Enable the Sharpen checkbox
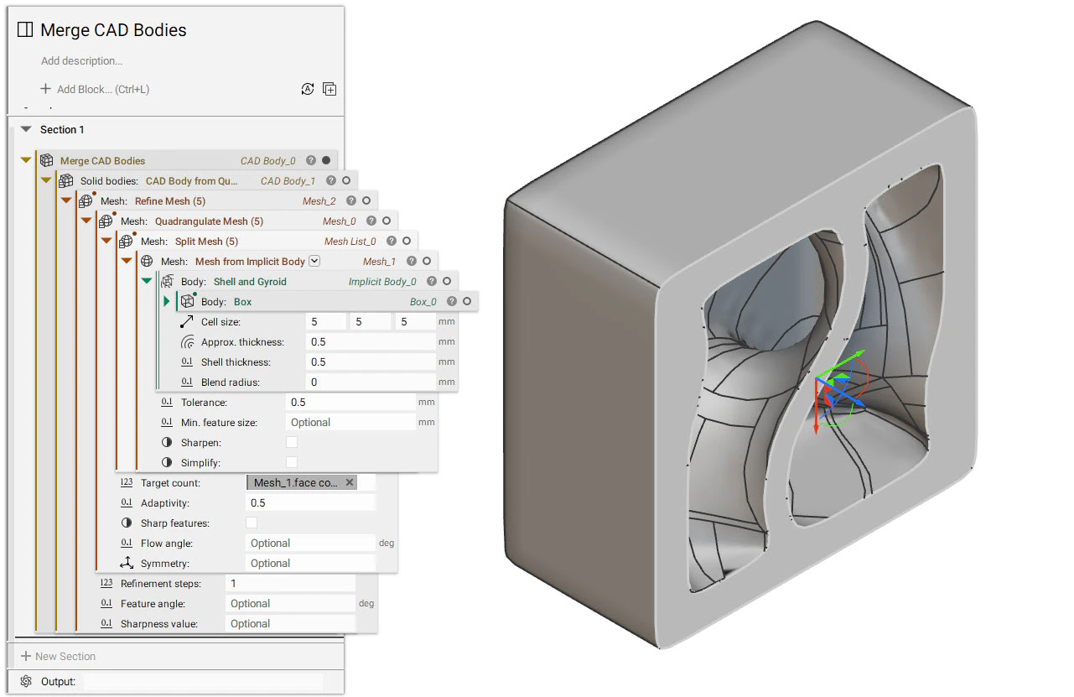This screenshot has height=697, width=1074. (291, 442)
